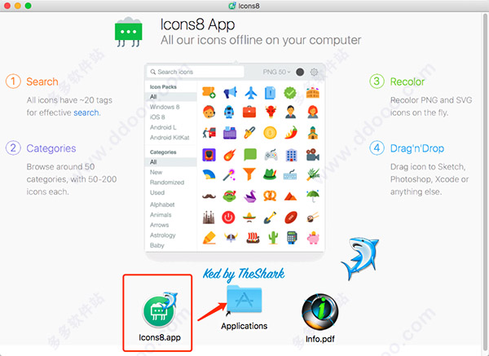Pick the red power button icon
The height and width of the screenshot is (356, 489).
[x=228, y=218]
